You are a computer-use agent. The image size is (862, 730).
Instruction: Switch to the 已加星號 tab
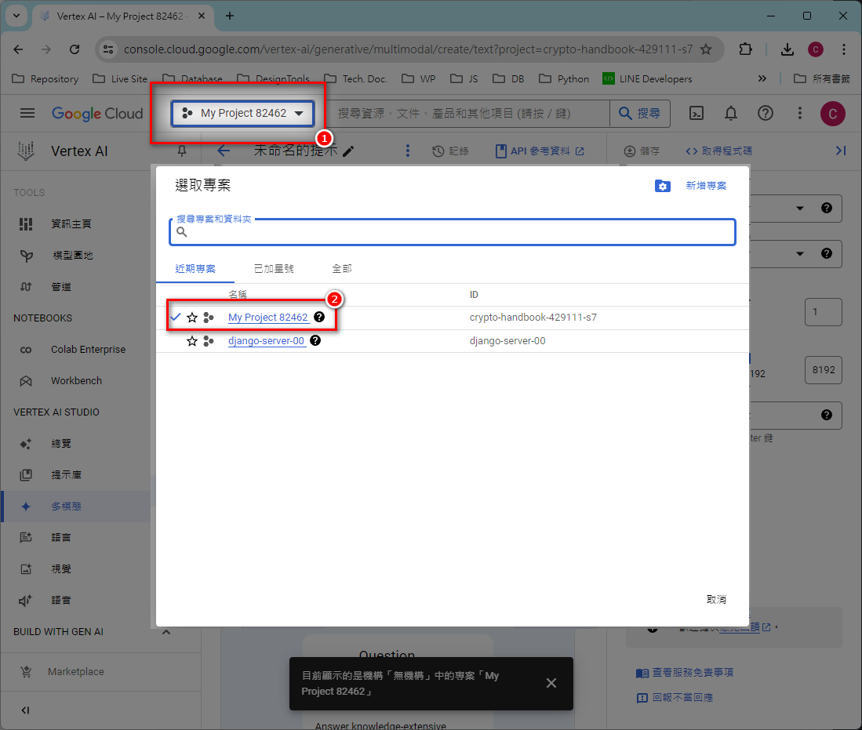coord(274,269)
